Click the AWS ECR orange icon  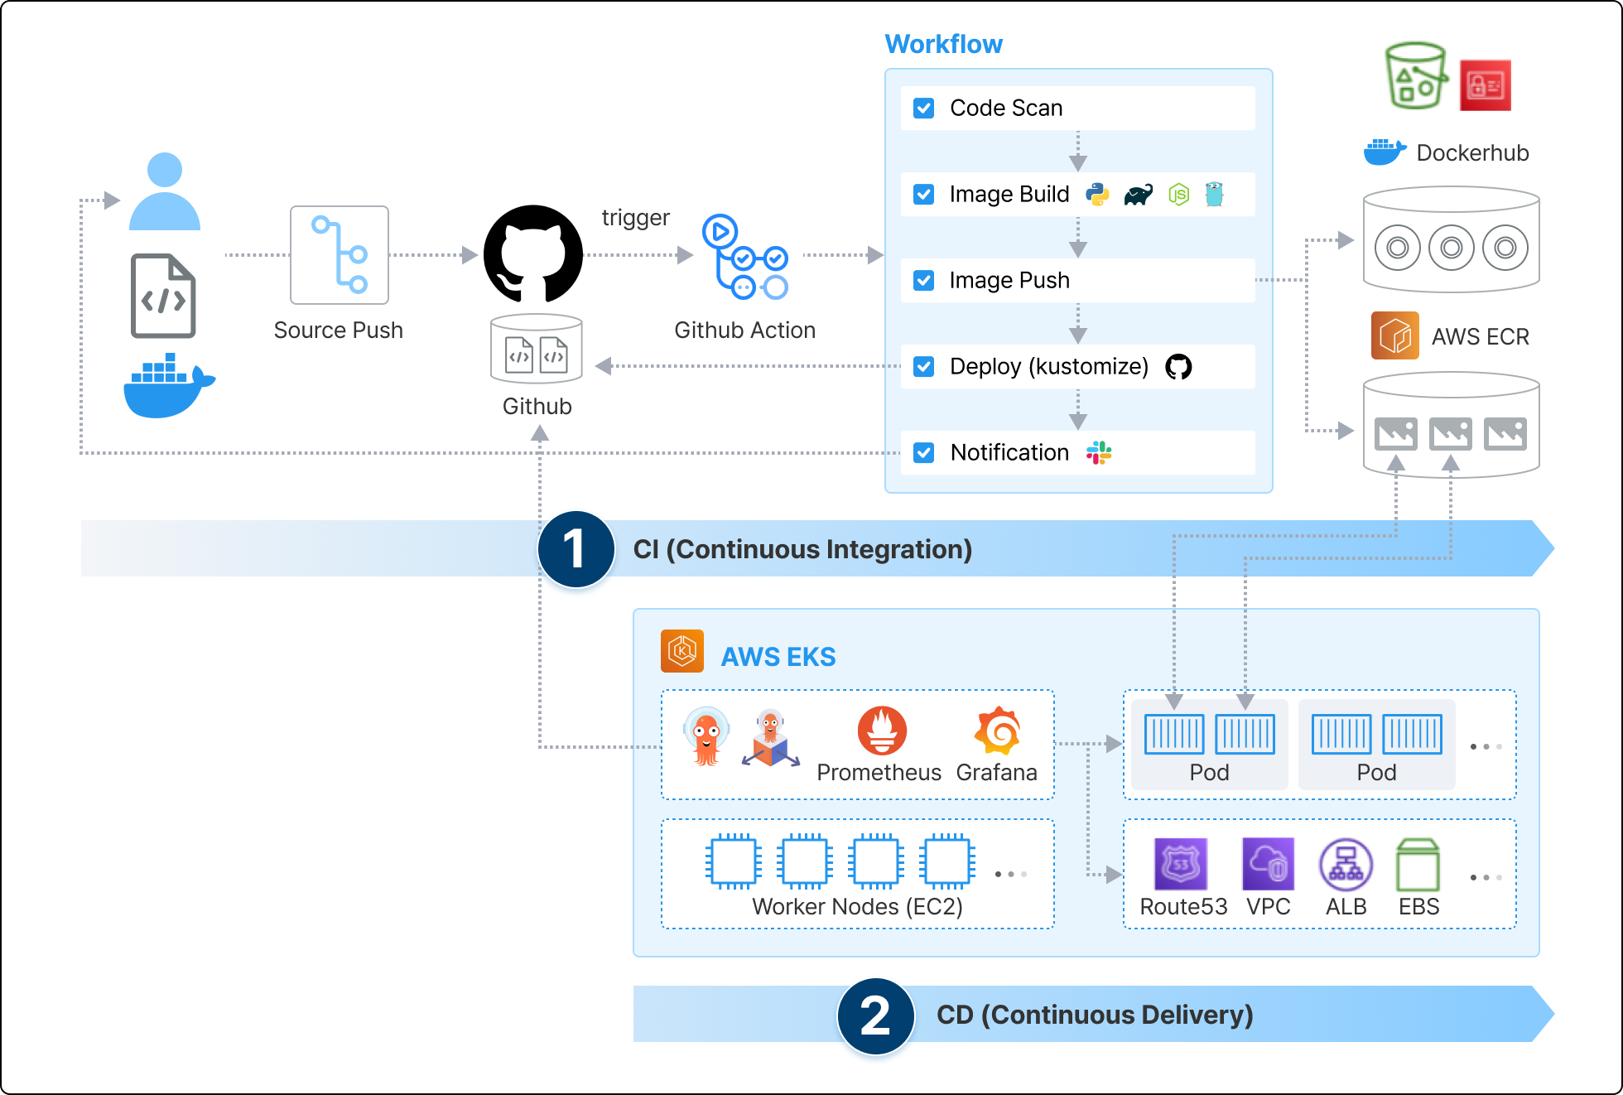coord(1395,335)
